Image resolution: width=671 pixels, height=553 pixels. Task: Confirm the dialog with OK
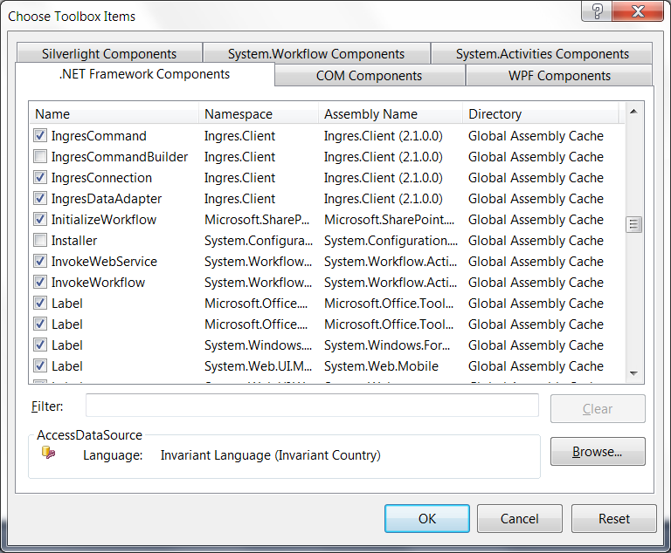click(426, 518)
